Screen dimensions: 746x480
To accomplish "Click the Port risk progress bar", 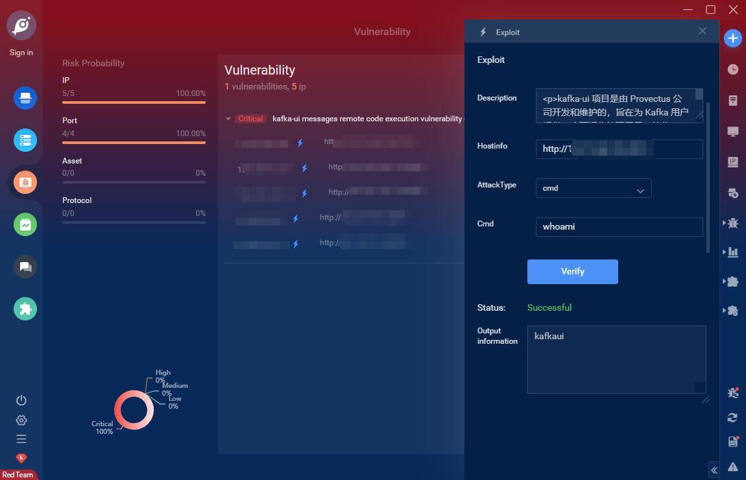I will (x=134, y=142).
